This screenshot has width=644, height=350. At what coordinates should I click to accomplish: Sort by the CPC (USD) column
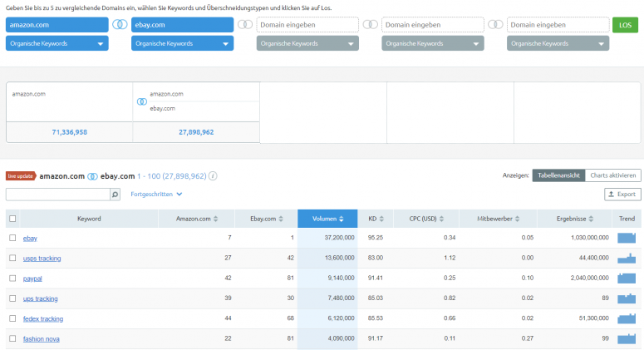pos(426,219)
